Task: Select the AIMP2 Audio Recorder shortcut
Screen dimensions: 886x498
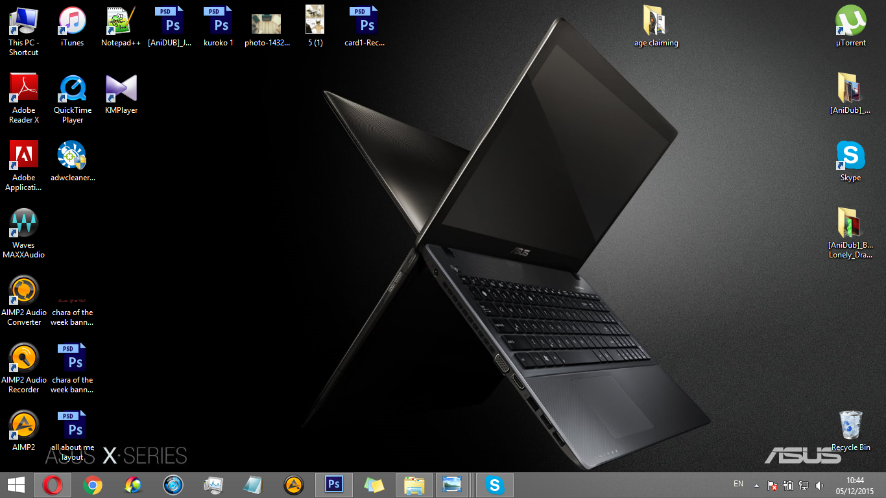Action: pos(24,368)
